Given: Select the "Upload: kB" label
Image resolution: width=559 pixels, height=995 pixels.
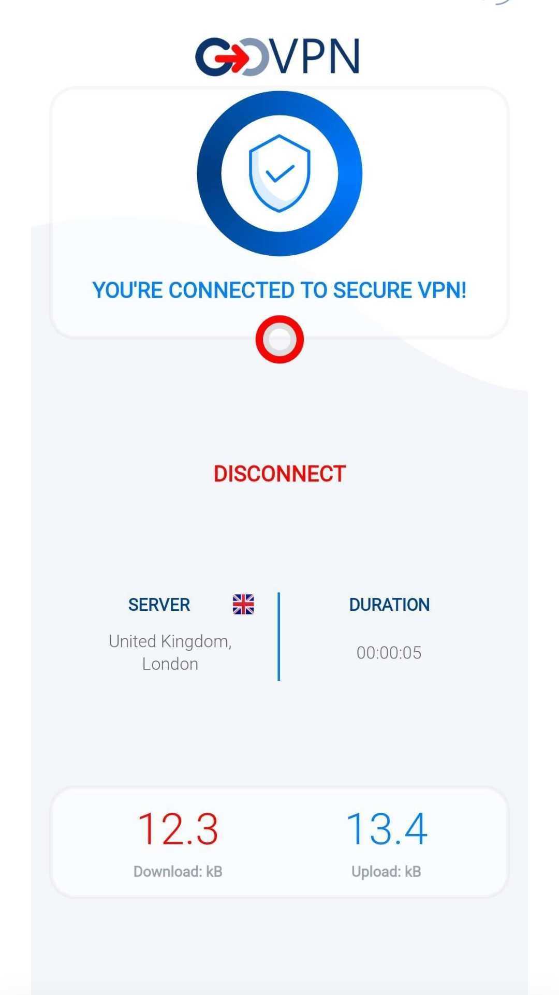Looking at the screenshot, I should (x=386, y=872).
